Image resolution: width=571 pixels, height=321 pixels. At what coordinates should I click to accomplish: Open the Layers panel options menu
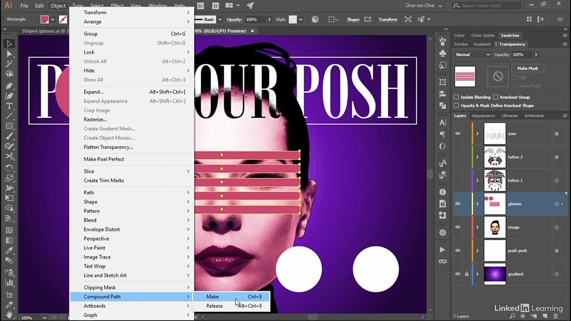564,115
